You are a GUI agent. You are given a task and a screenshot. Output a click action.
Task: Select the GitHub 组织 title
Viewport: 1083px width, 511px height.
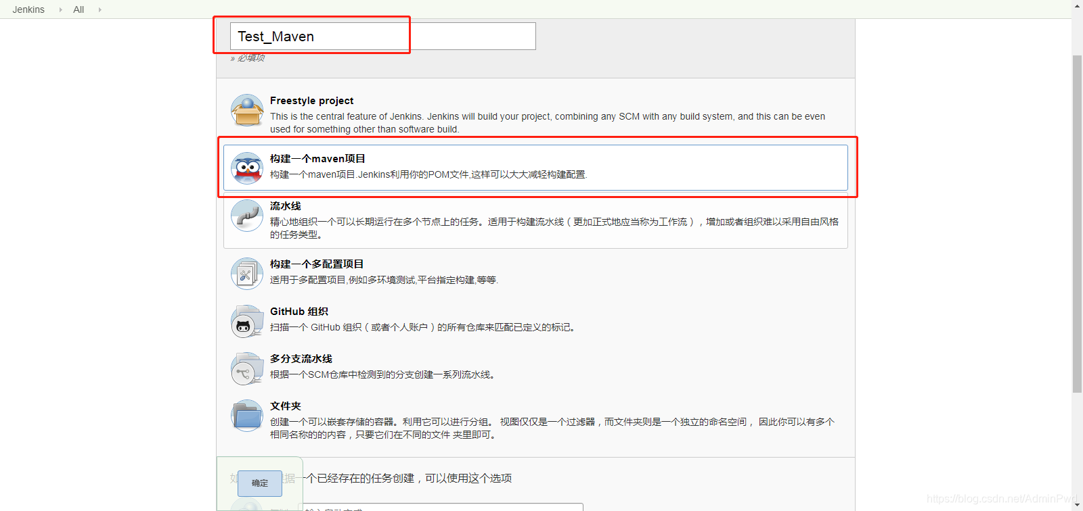click(x=299, y=312)
